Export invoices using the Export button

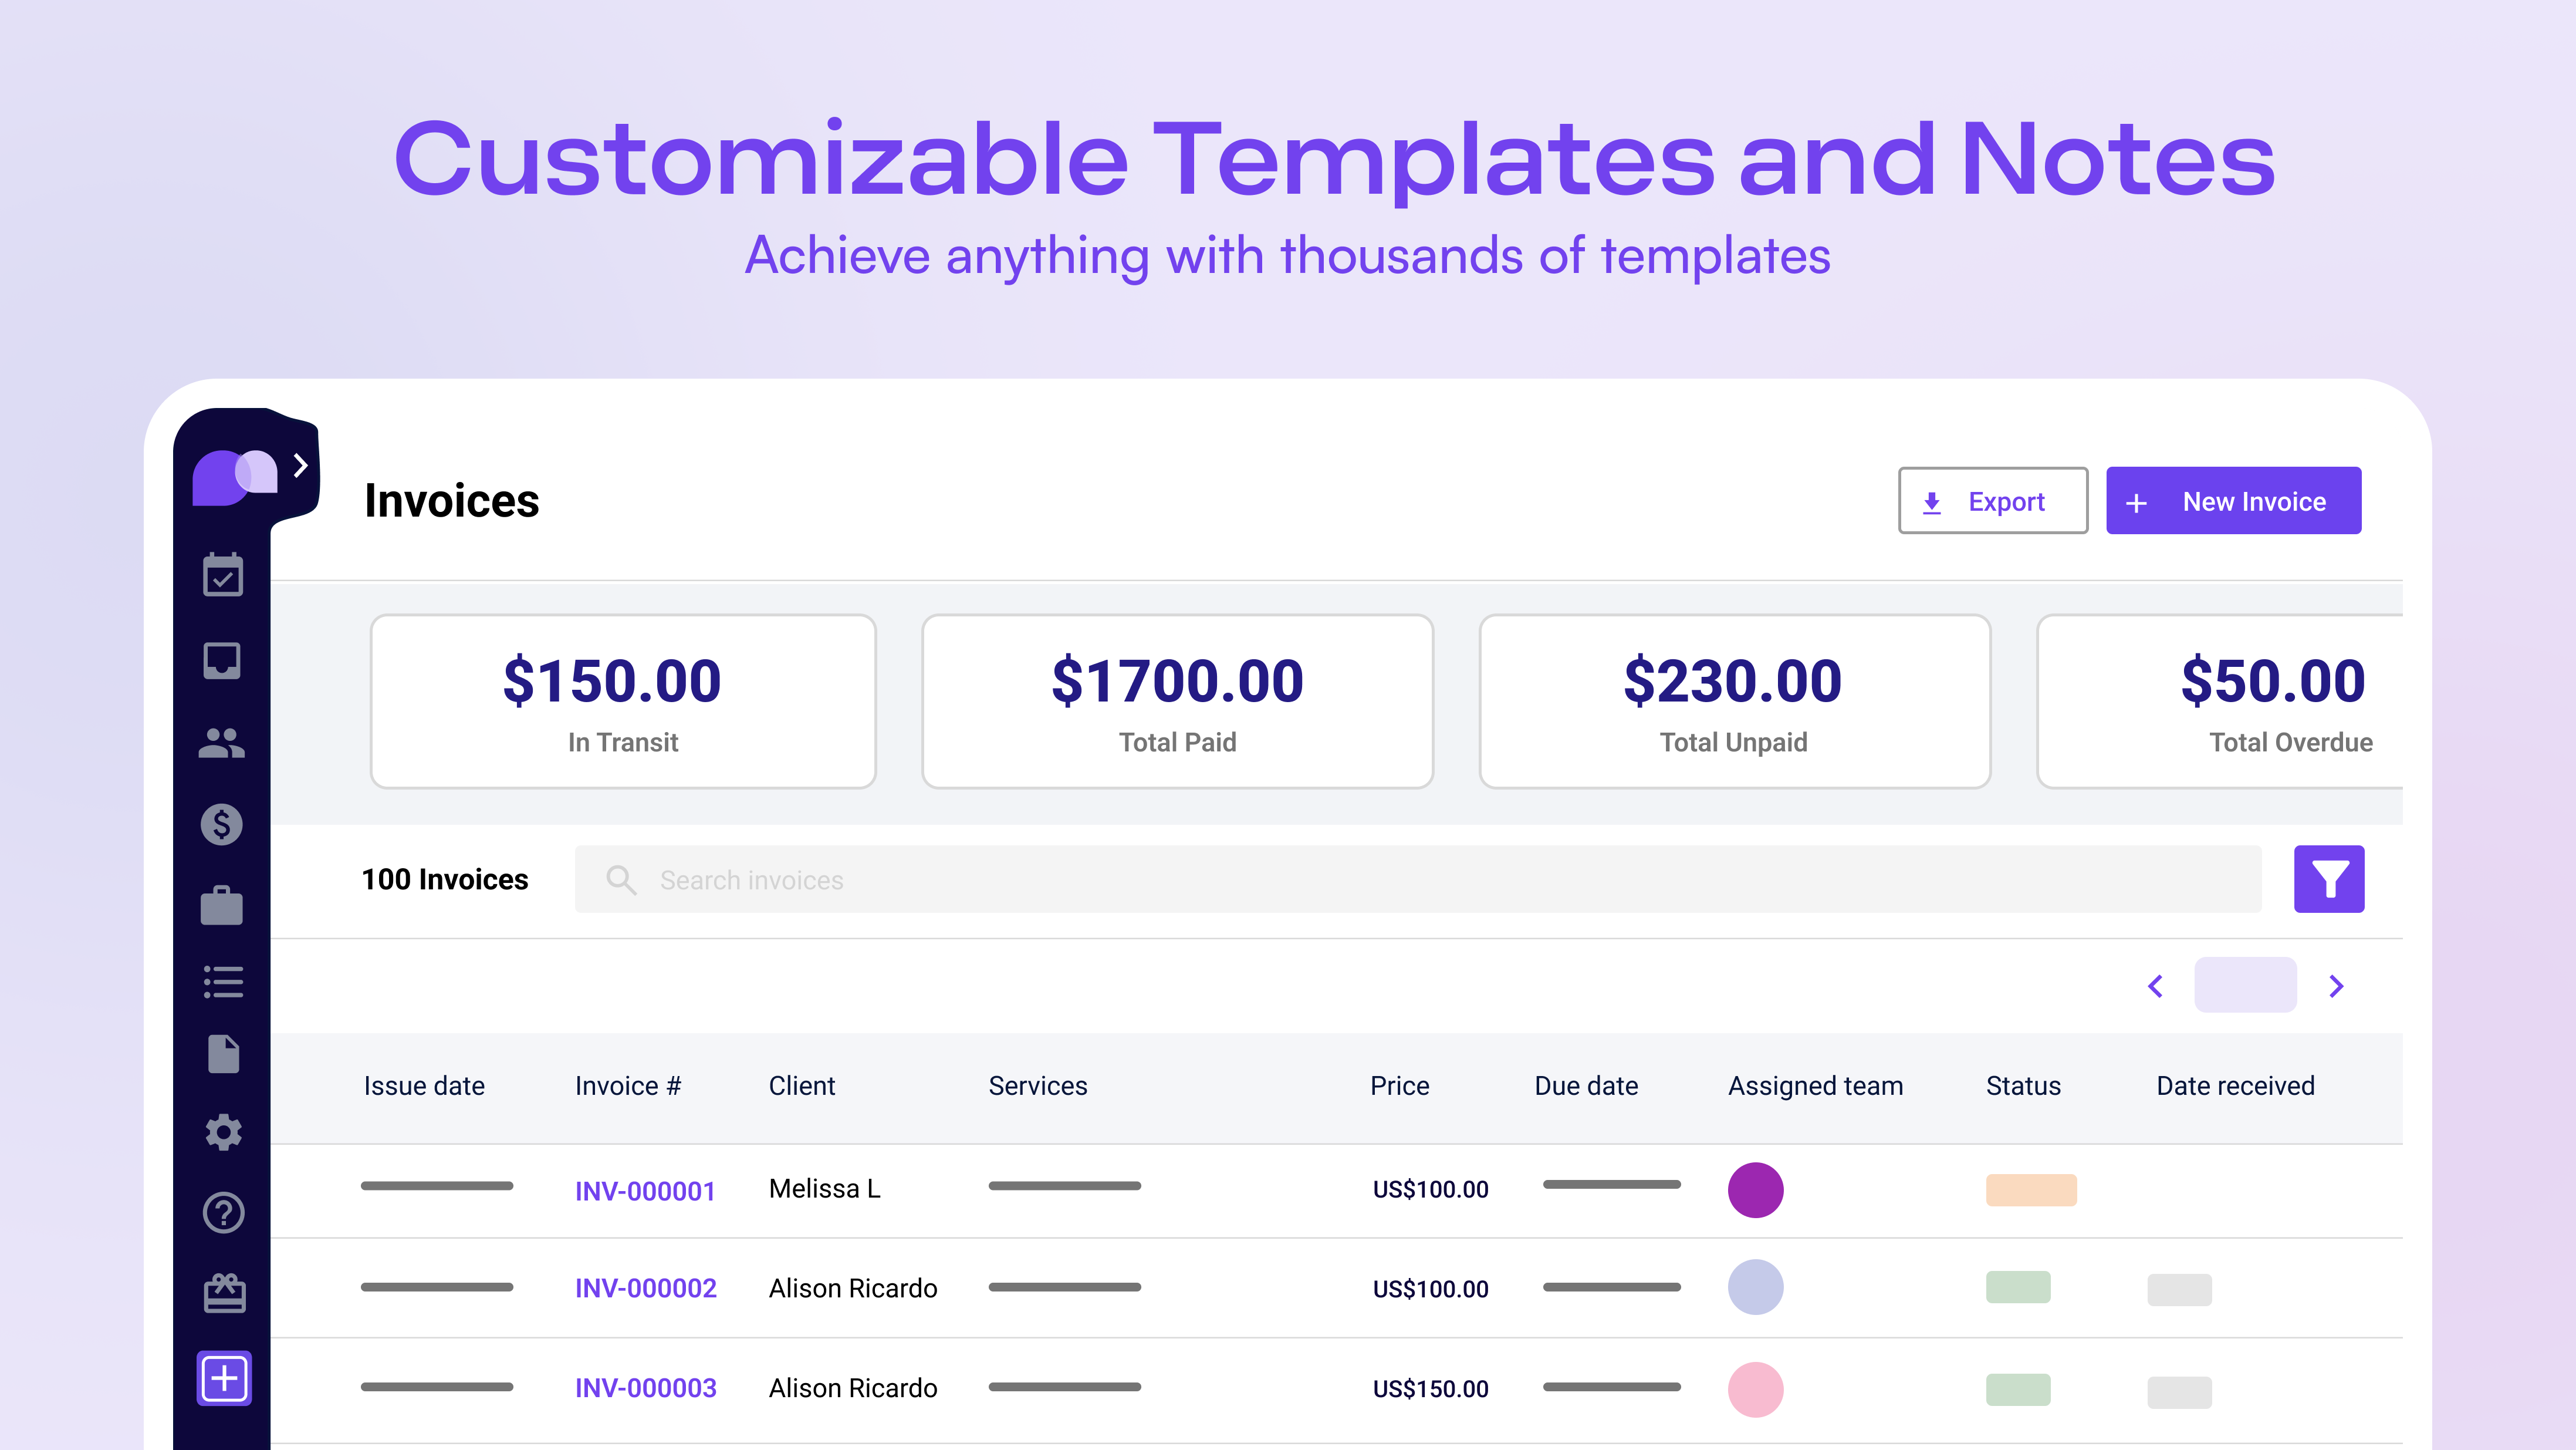pos(1992,500)
